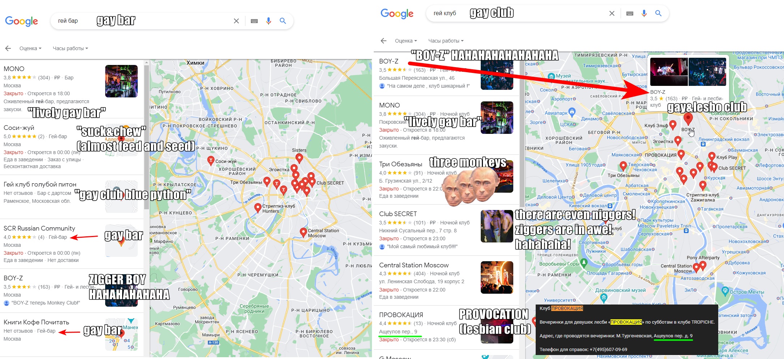Clear the left search box with X

click(x=236, y=21)
